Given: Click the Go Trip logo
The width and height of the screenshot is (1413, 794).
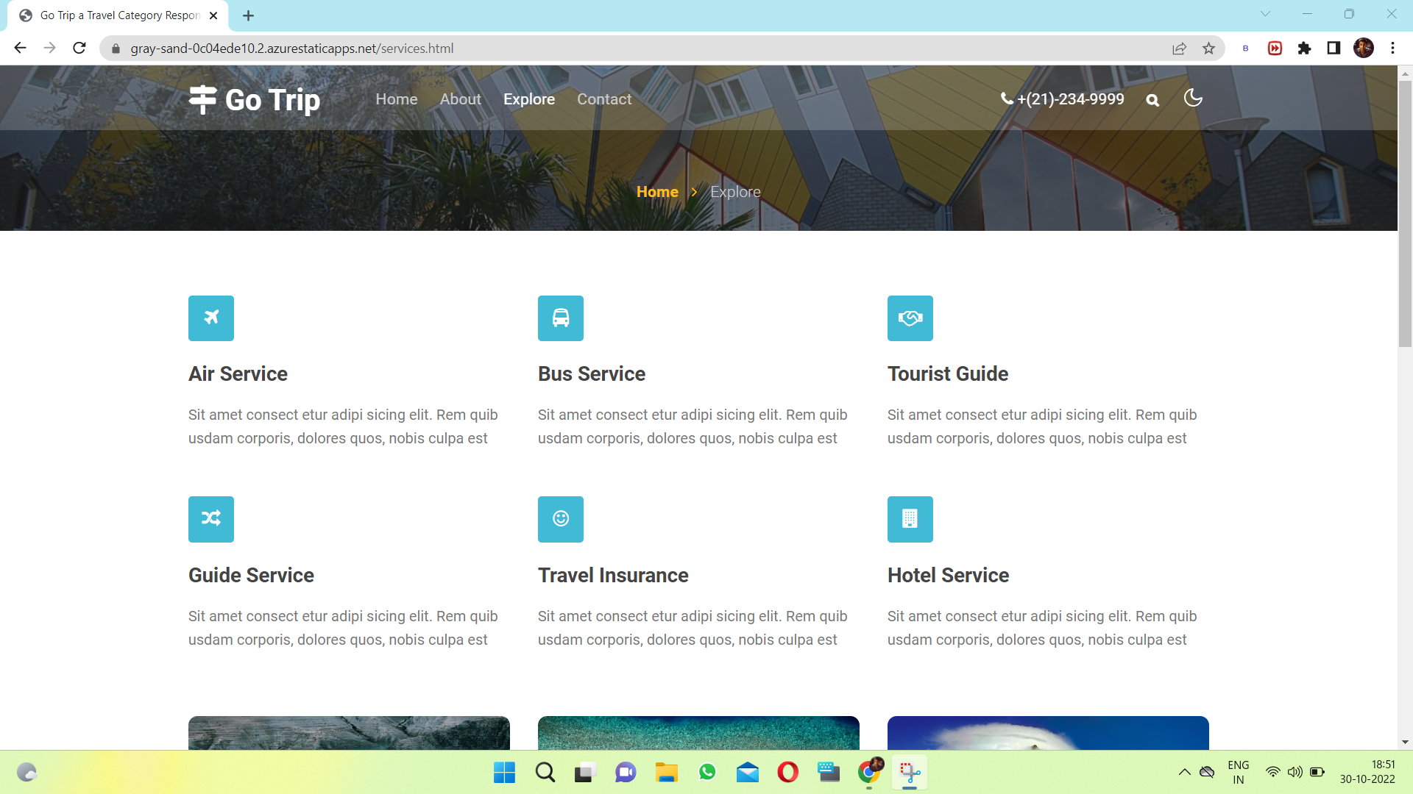Looking at the screenshot, I should (x=255, y=99).
